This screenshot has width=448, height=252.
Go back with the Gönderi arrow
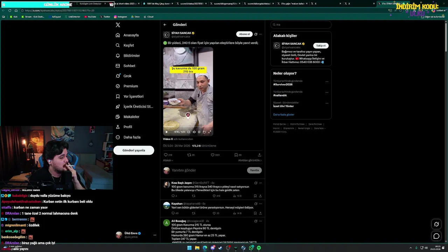[165, 25]
